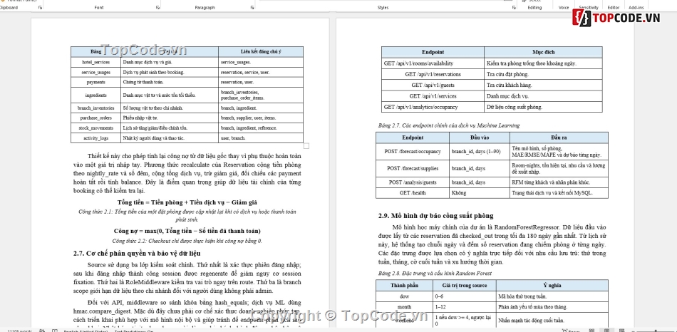Click the 'Không' input cell
This screenshot has height=332, width=677.
(x=480, y=193)
